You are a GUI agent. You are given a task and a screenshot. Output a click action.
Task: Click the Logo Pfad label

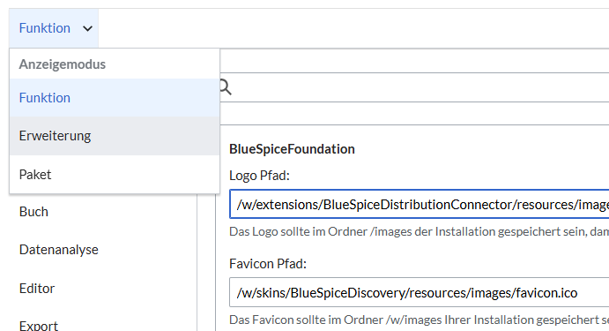click(259, 176)
